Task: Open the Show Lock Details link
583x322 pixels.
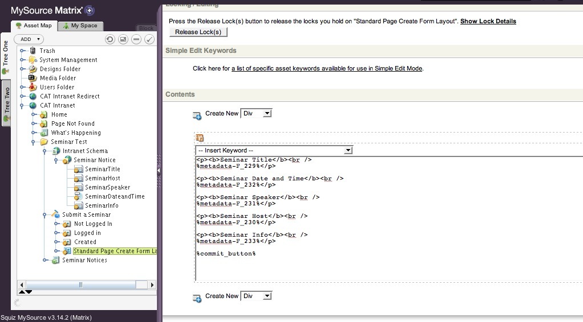Action: [488, 21]
